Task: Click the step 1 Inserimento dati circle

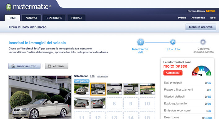Action: (x=141, y=42)
